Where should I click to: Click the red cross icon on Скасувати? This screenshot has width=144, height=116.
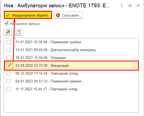[58, 15]
